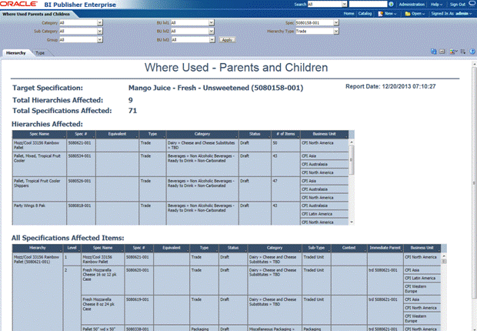
Task: Click the Apply button
Action: pyautogui.click(x=227, y=40)
